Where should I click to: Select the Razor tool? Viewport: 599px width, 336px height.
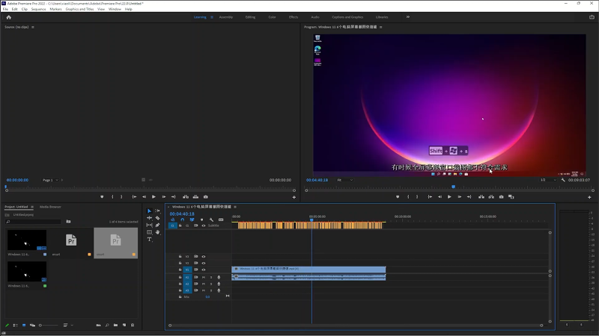point(157,218)
